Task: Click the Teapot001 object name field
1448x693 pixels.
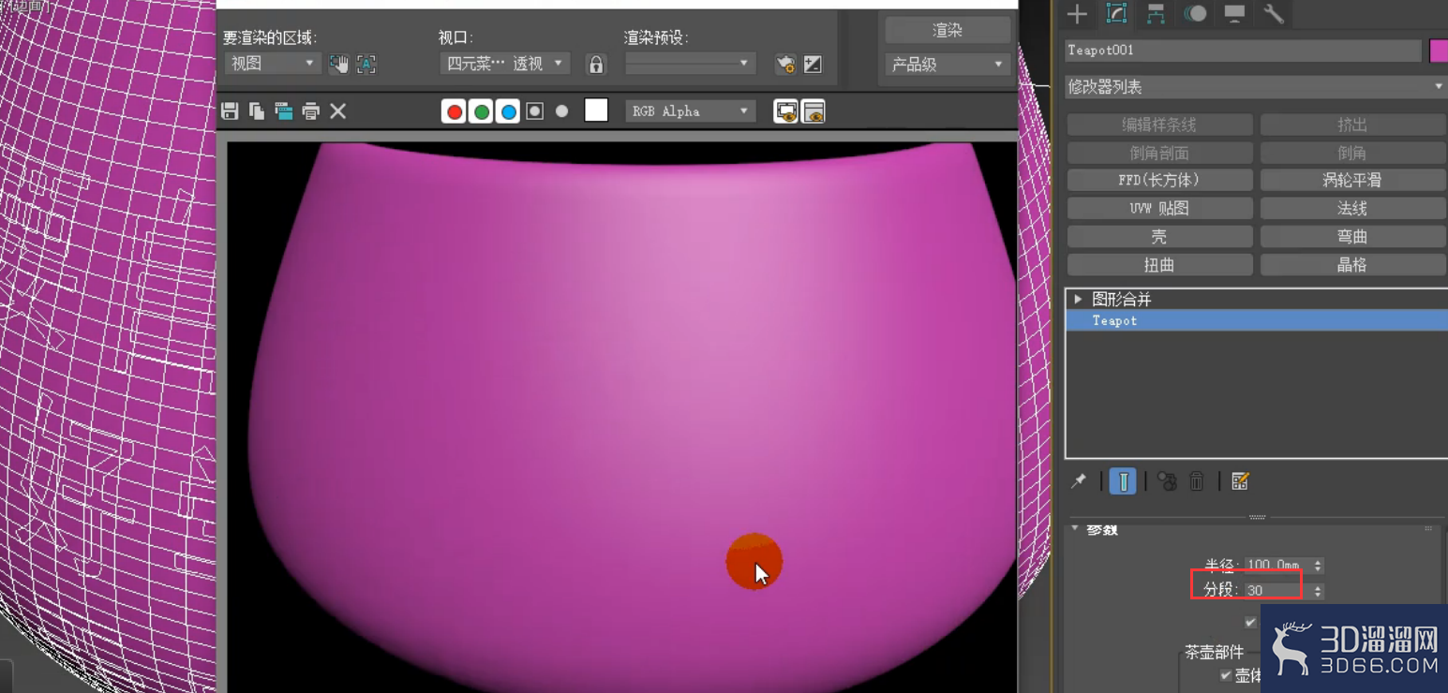Action: coord(1243,51)
